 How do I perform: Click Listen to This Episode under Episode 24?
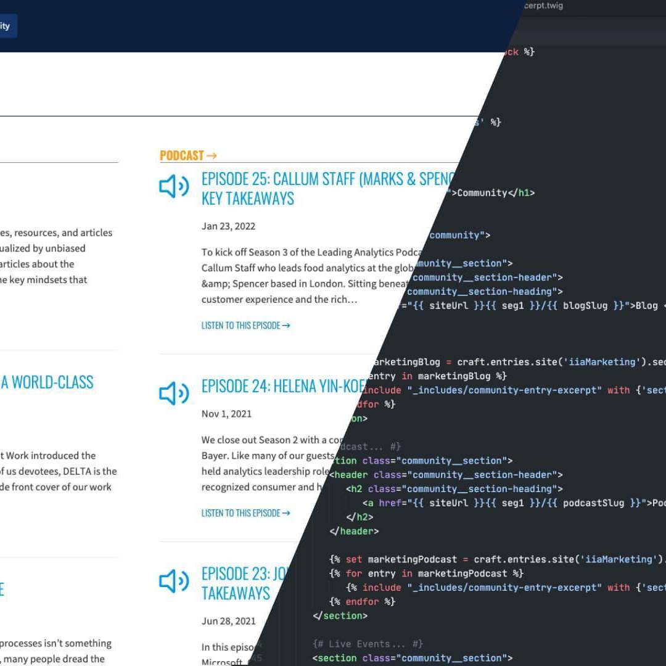[245, 513]
